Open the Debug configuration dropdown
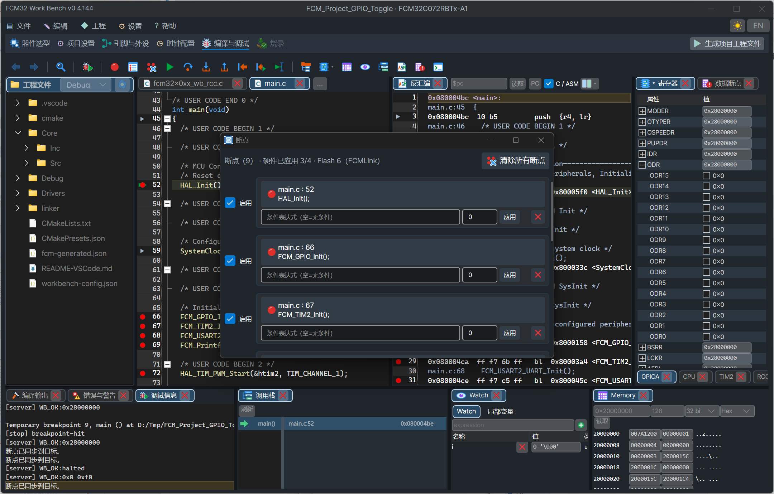The height and width of the screenshot is (494, 774). coord(86,85)
